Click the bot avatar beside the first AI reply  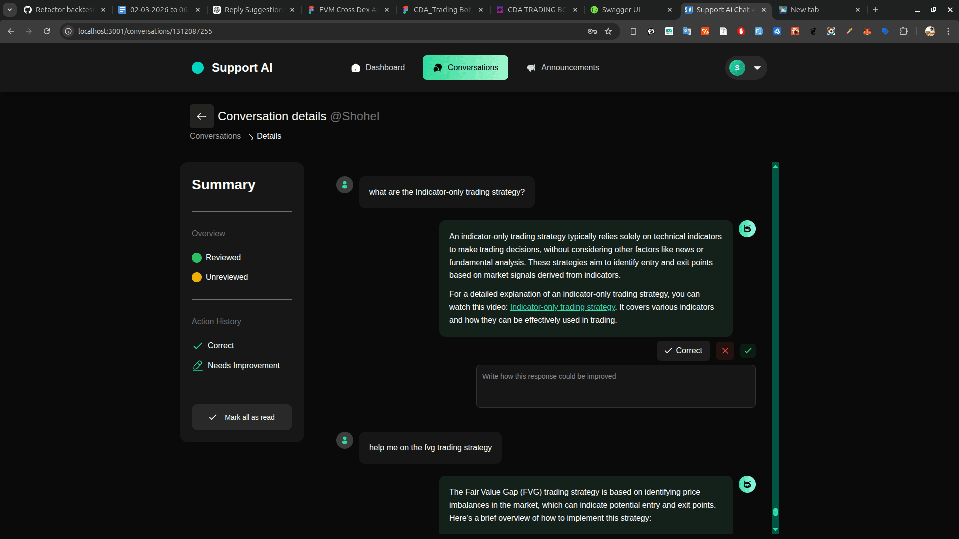click(747, 229)
